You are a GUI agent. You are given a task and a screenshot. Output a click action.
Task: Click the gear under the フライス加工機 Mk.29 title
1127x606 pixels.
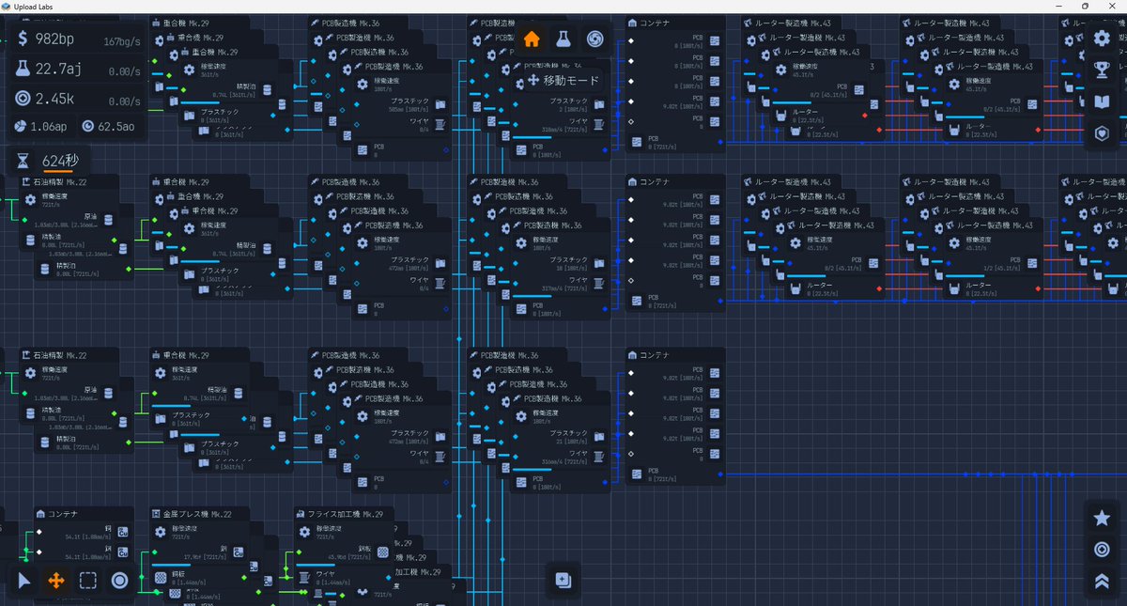tap(302, 532)
